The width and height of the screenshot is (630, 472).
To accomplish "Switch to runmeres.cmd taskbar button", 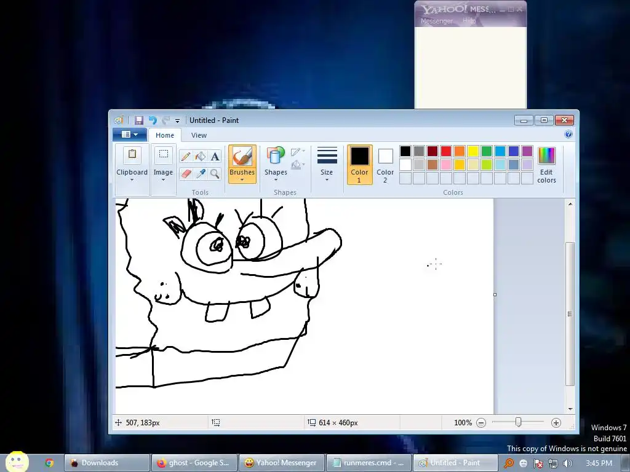I will pos(369,463).
